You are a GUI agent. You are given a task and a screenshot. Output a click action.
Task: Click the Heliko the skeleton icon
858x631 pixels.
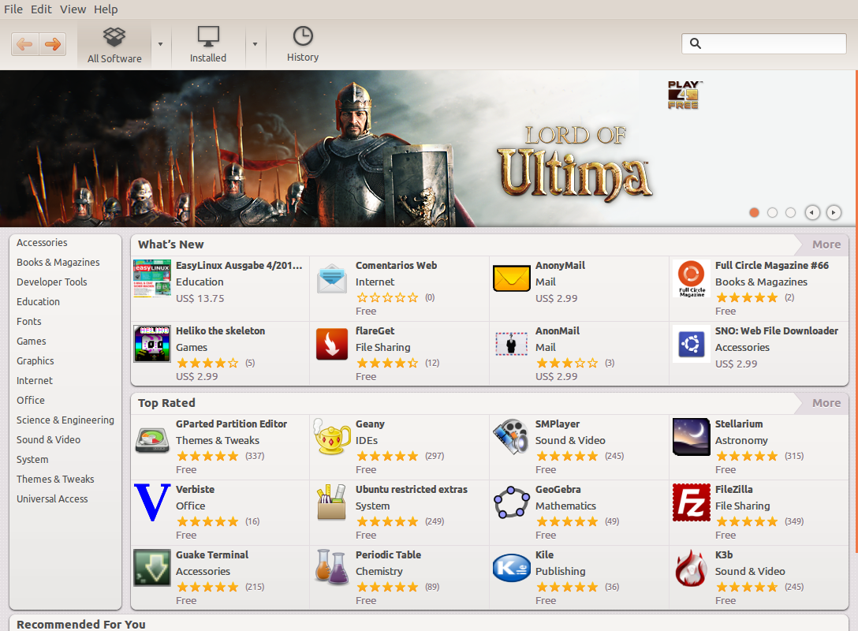152,344
